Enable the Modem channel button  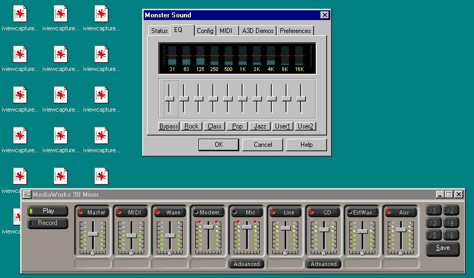click(208, 212)
